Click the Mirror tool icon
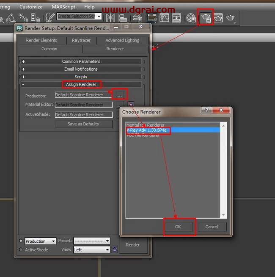The width and height of the screenshot is (275, 277). (x=110, y=18)
